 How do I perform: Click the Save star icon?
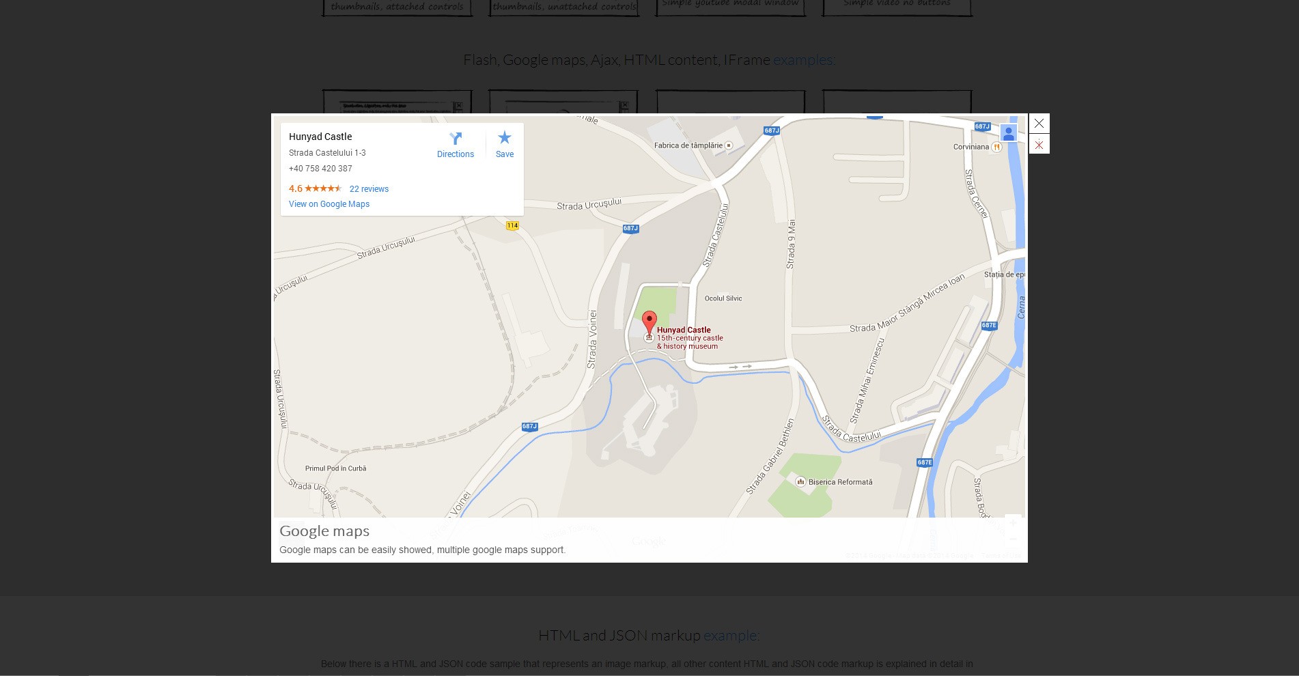tap(505, 137)
